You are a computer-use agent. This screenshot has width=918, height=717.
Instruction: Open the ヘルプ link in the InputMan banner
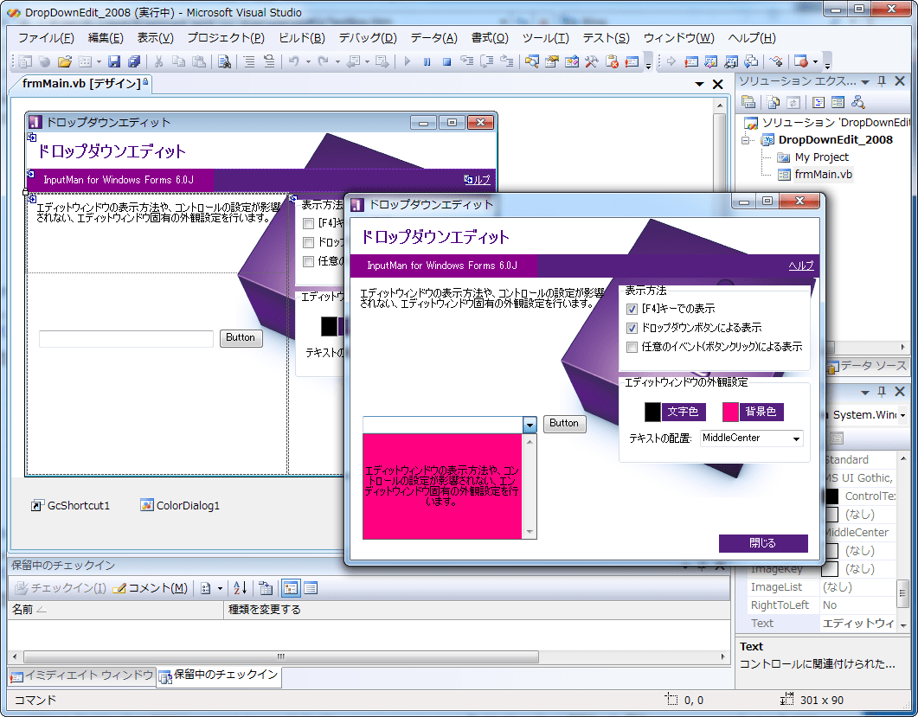[803, 265]
